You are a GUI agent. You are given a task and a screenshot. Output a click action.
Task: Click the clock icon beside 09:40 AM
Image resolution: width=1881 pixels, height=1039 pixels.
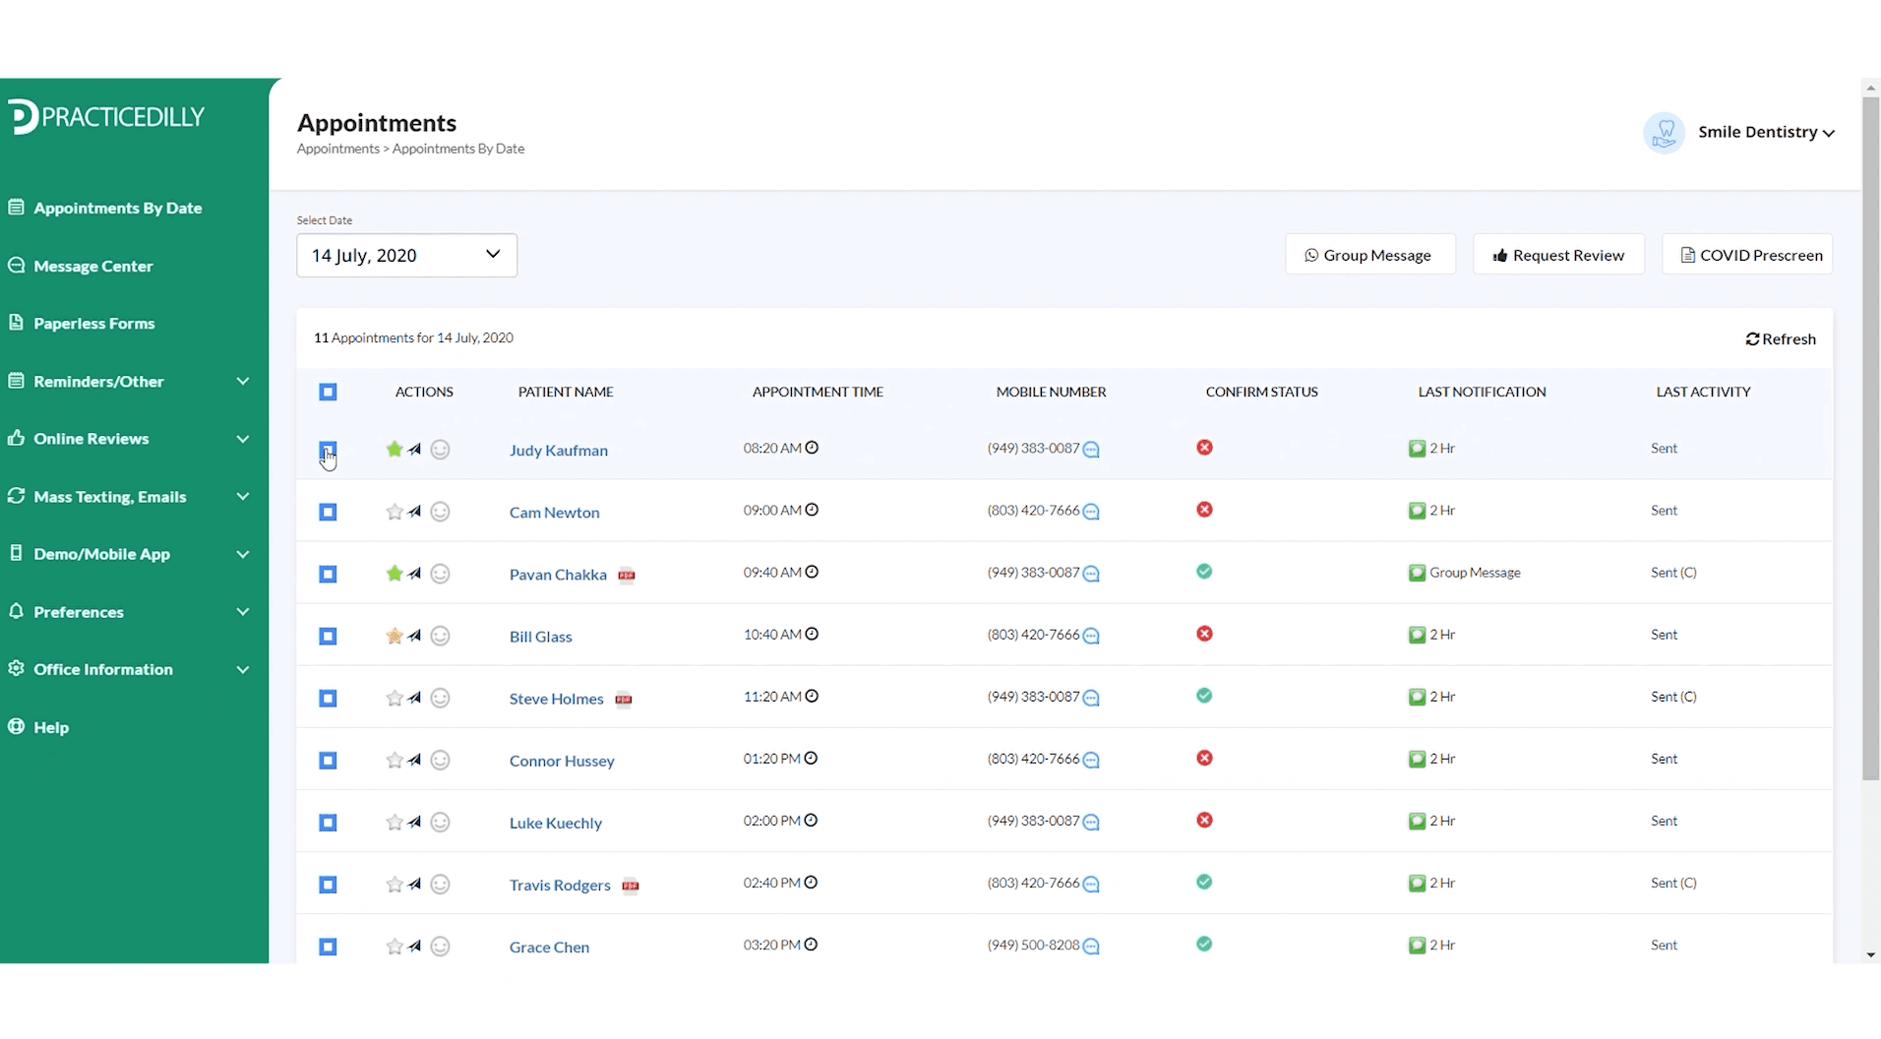pyautogui.click(x=812, y=572)
